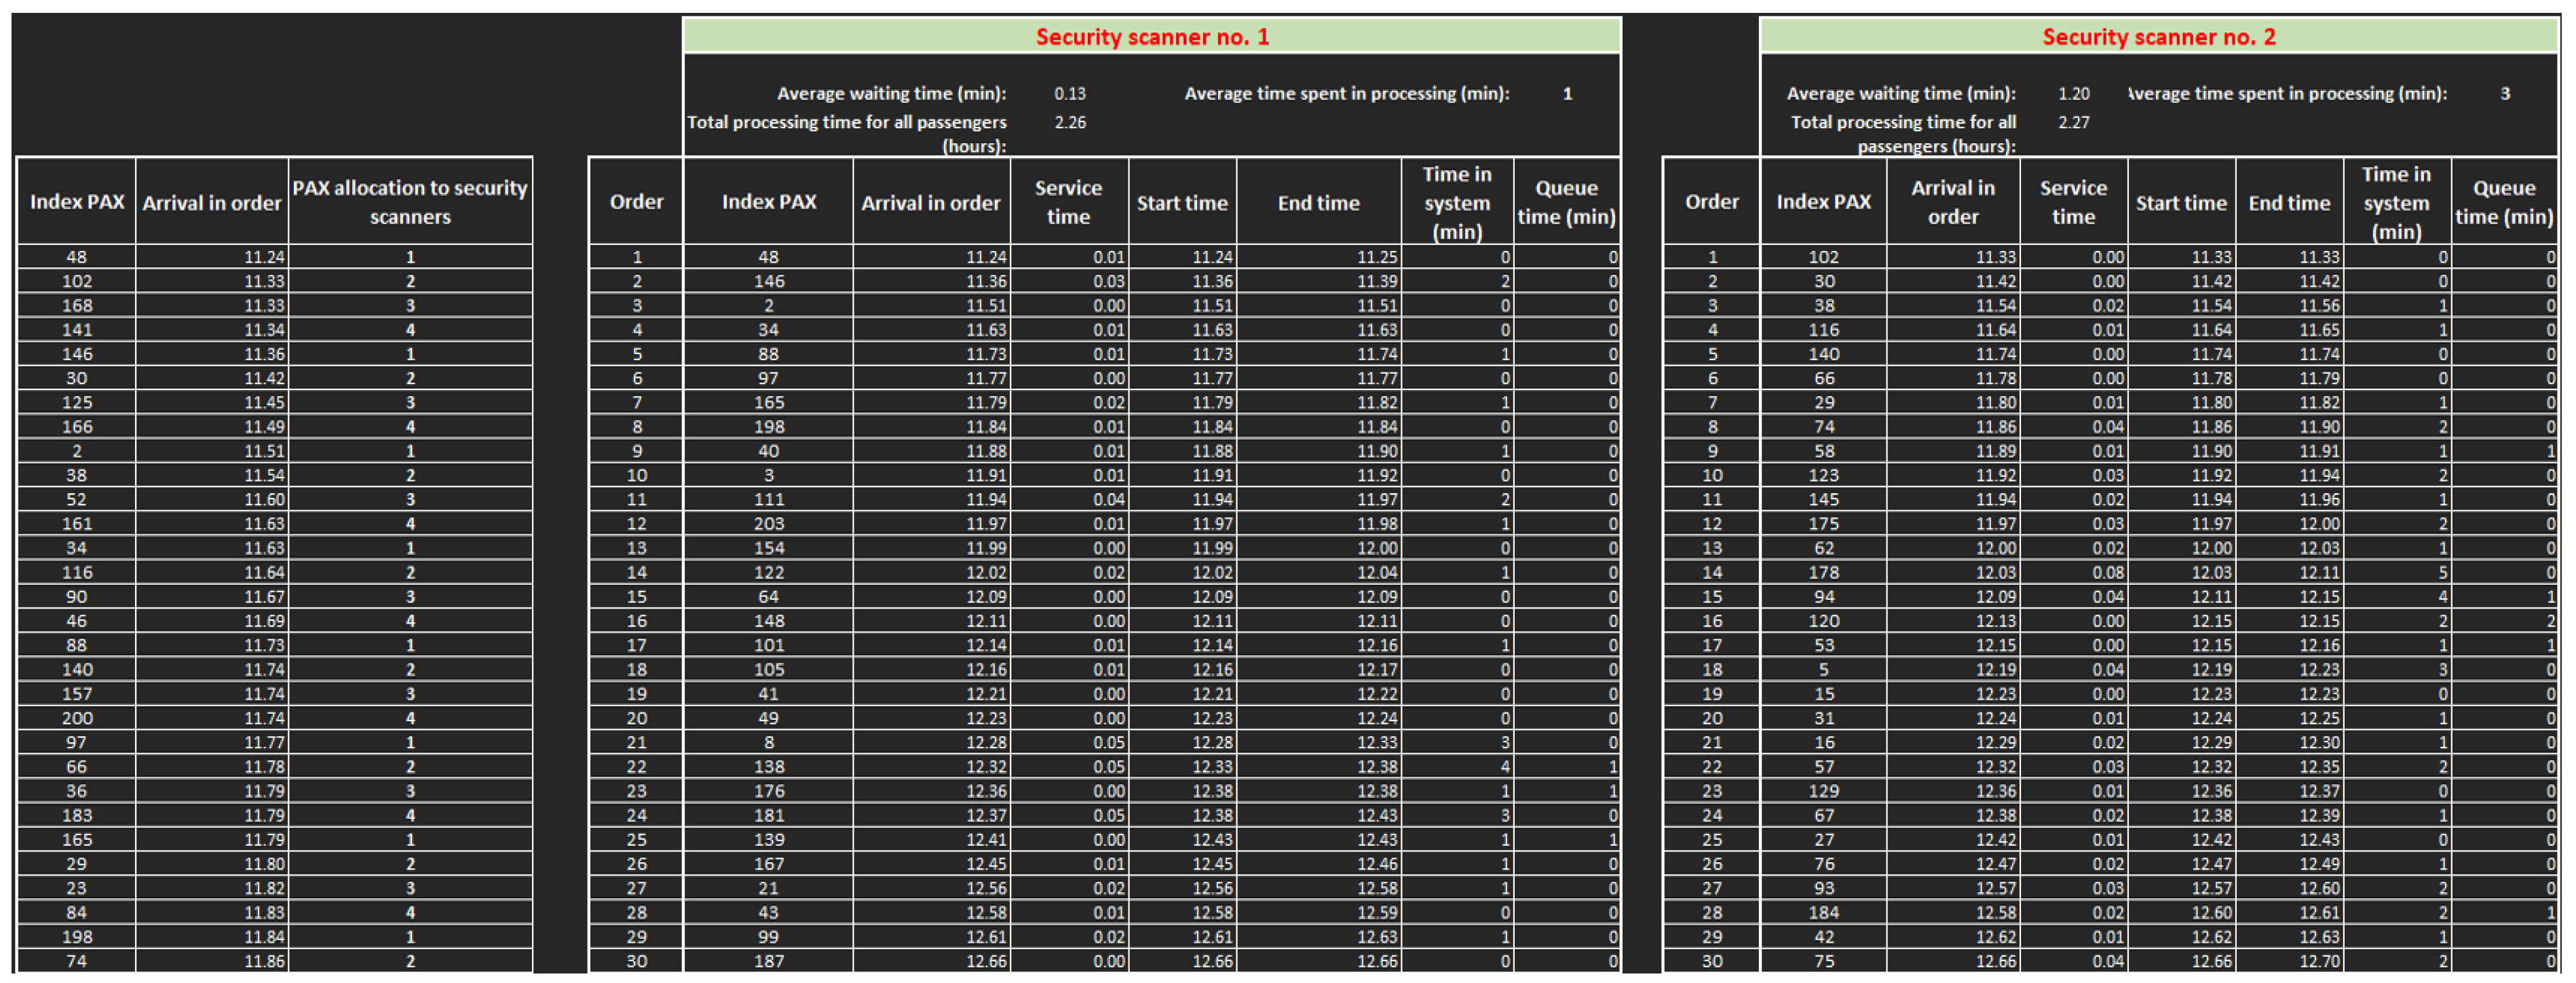Click the 'Security scanner no. 1' title cell
2576x983 pixels.
(1151, 37)
